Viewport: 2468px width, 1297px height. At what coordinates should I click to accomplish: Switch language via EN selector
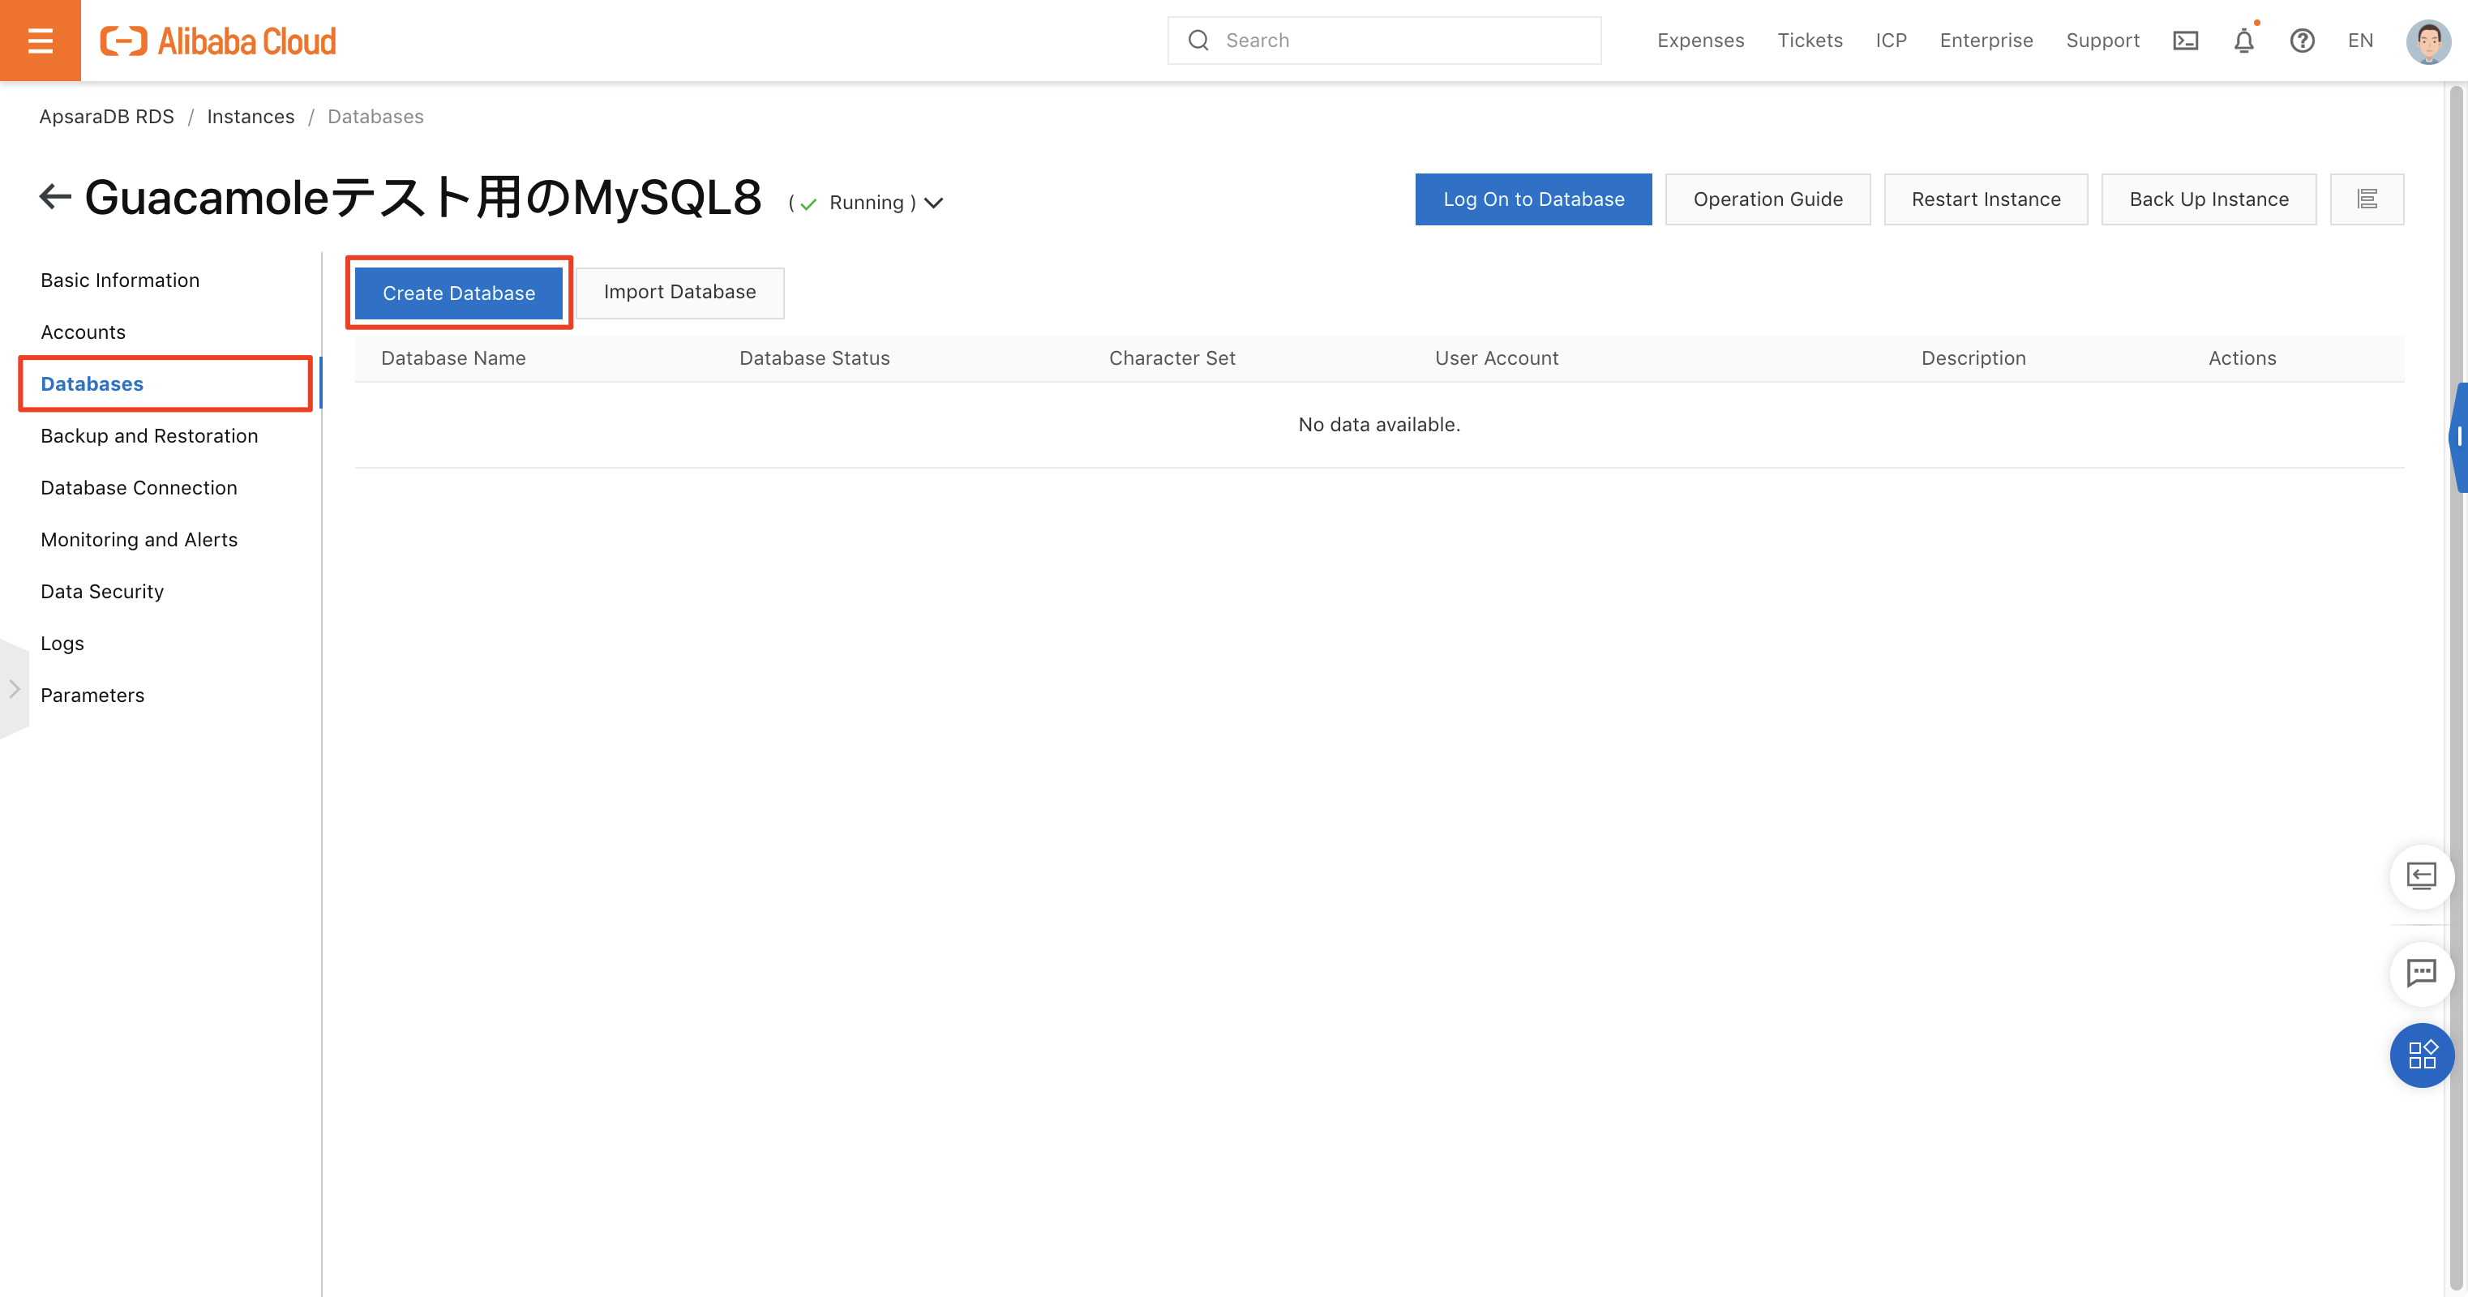pos(2361,41)
